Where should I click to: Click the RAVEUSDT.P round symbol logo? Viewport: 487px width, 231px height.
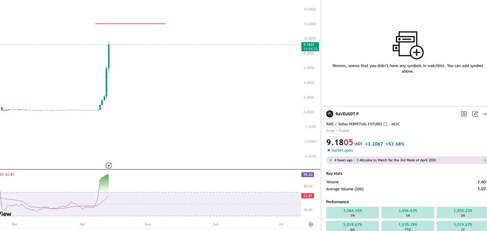(330, 114)
